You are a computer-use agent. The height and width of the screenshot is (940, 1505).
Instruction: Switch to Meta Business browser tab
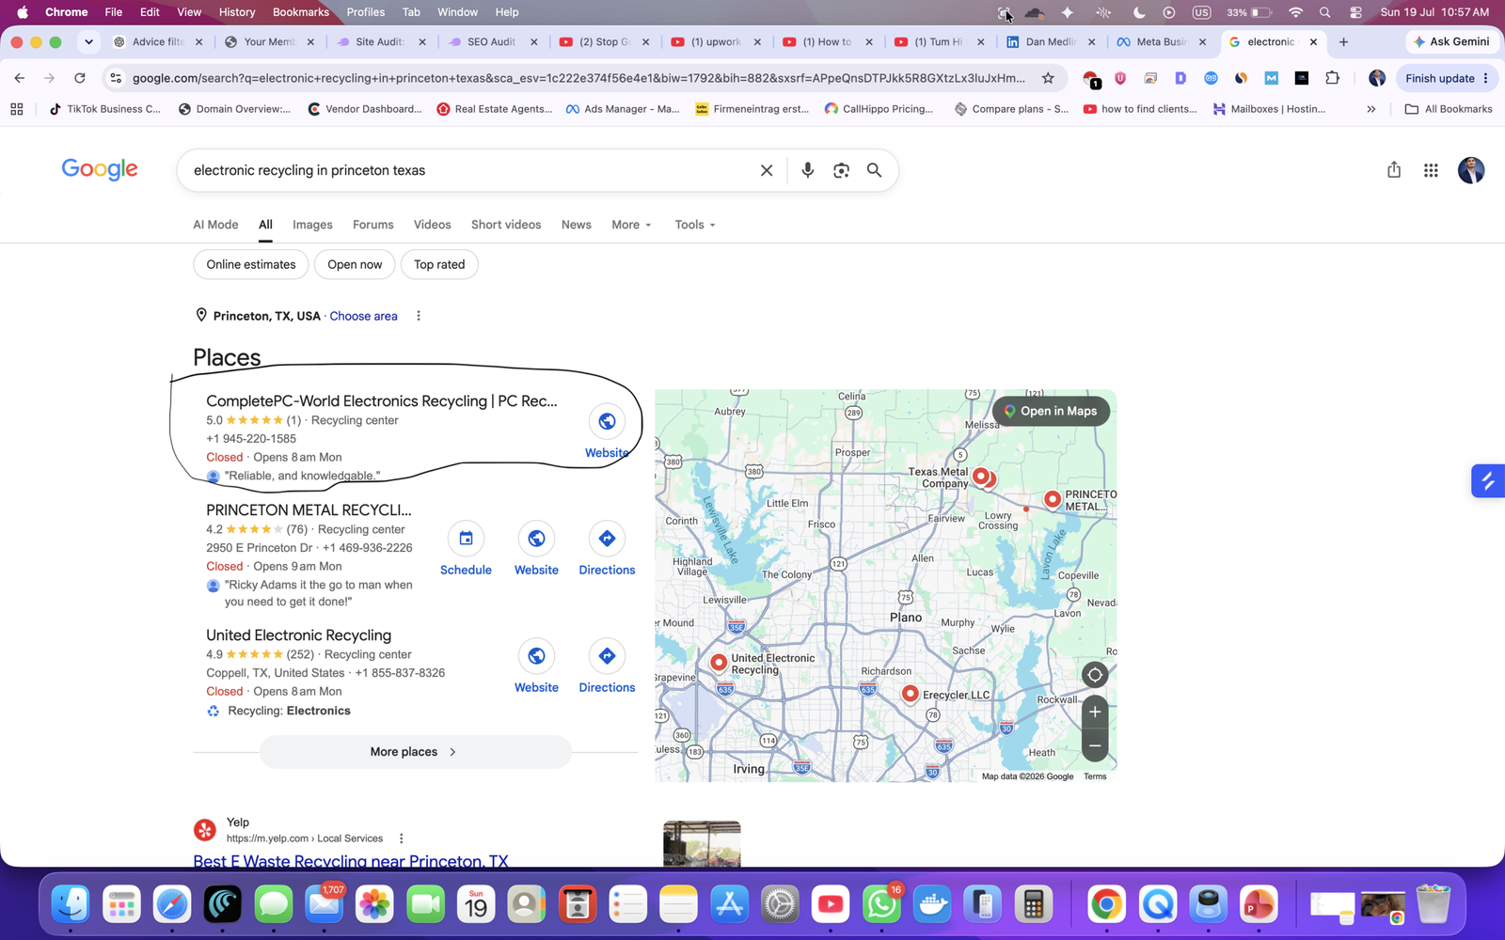[x=1161, y=41]
